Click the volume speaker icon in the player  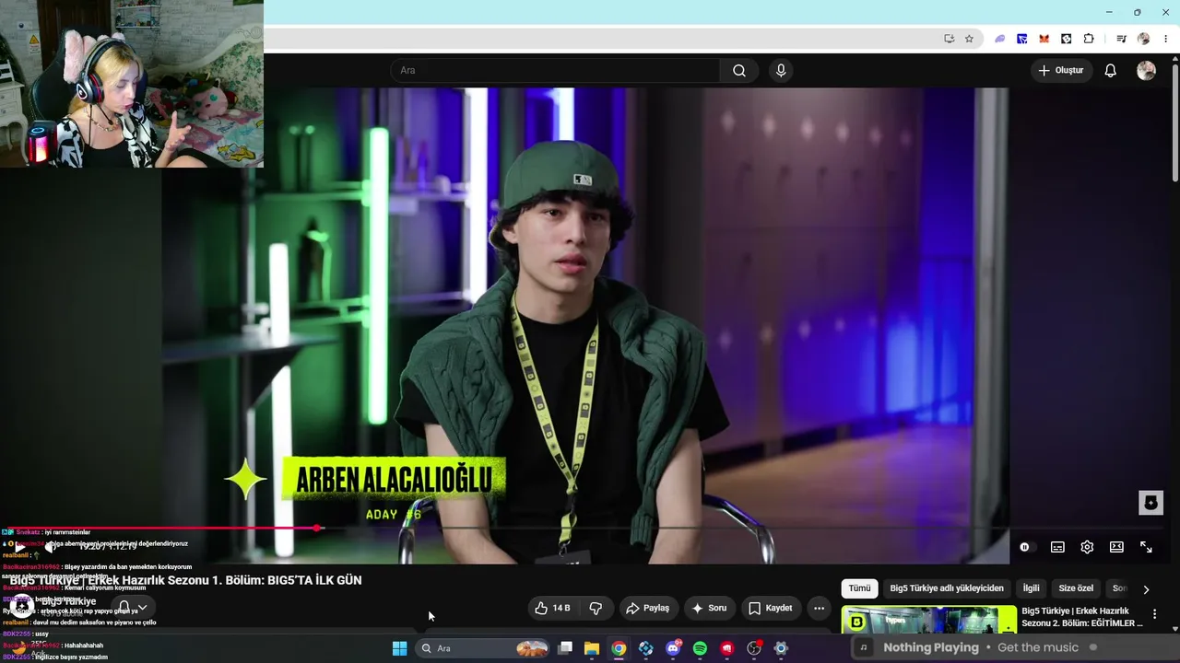pos(50,547)
